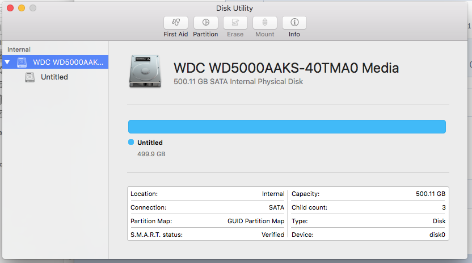This screenshot has height=263, width=472.
Task: Click the blue Untitled legend dot
Action: (x=131, y=142)
